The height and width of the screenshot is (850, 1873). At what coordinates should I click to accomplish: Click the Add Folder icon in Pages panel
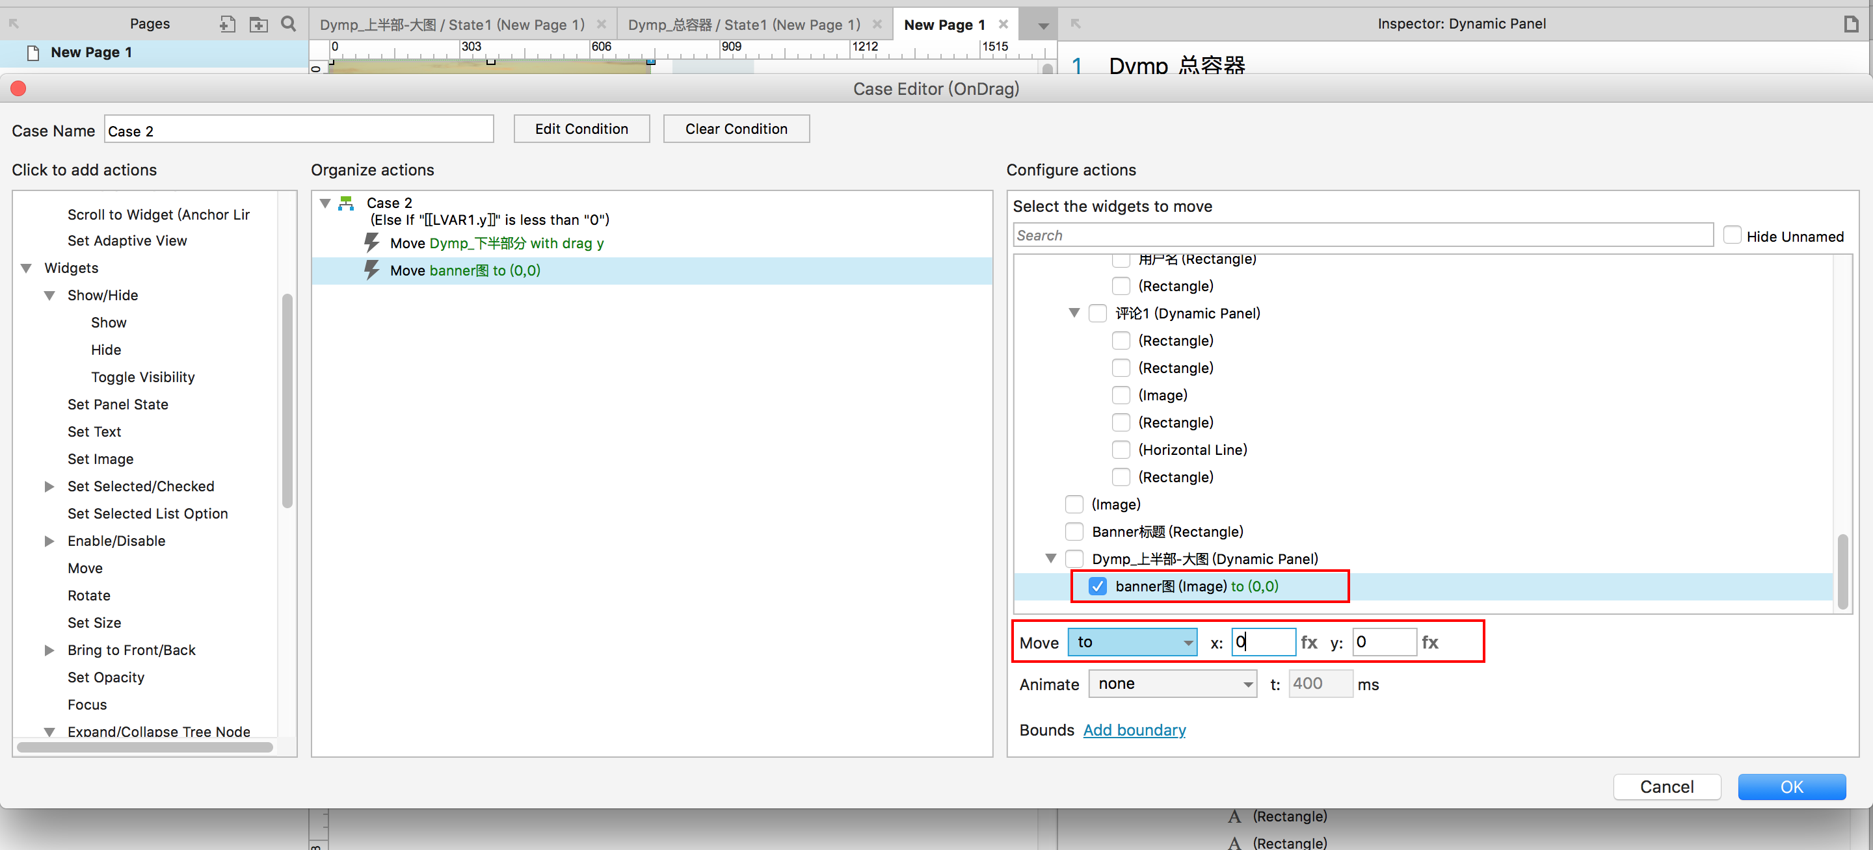pos(258,24)
